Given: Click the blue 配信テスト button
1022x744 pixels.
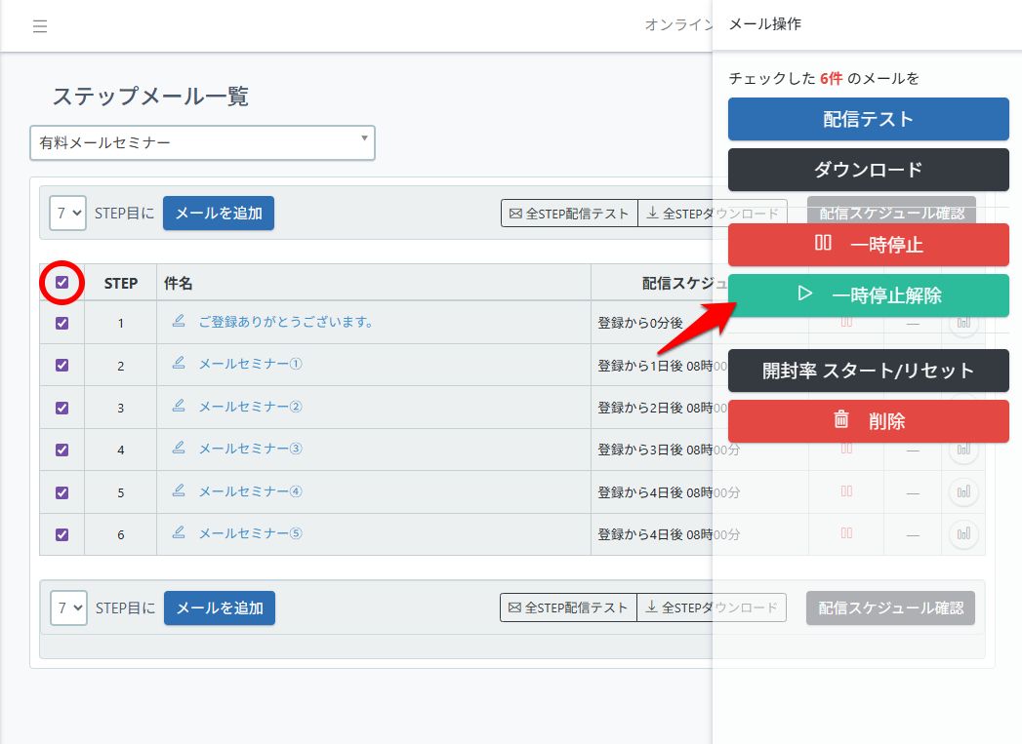Looking at the screenshot, I should [x=868, y=119].
